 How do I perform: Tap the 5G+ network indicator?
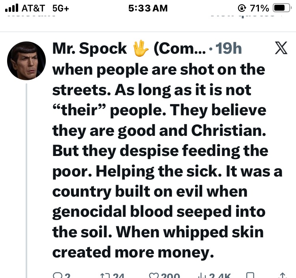pos(60,8)
